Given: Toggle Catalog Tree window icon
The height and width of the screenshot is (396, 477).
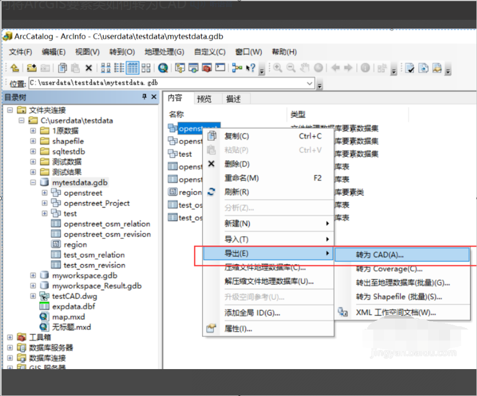Looking at the screenshot, I should click(180, 68).
